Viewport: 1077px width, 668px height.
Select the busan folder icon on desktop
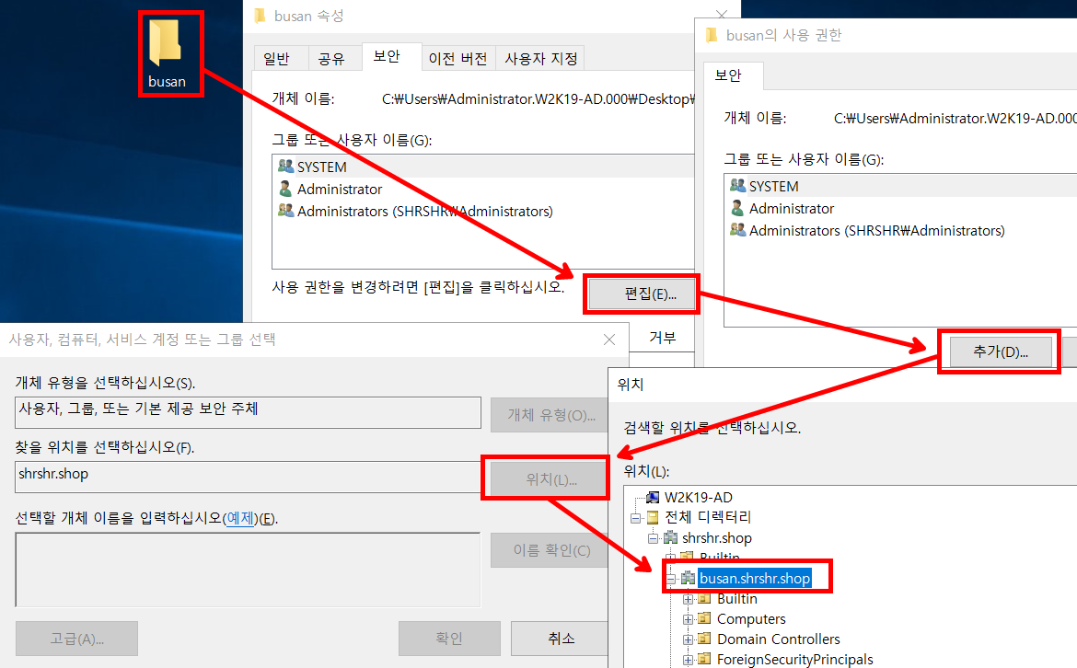(x=165, y=42)
